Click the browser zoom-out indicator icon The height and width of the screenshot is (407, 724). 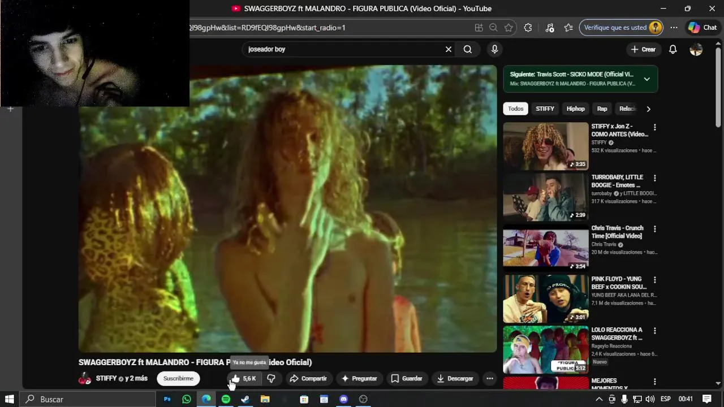(493, 28)
